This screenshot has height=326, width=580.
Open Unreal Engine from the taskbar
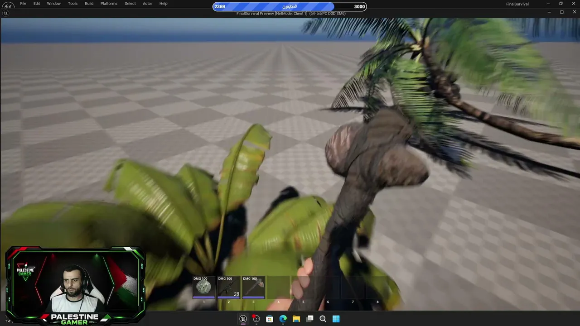point(243,319)
